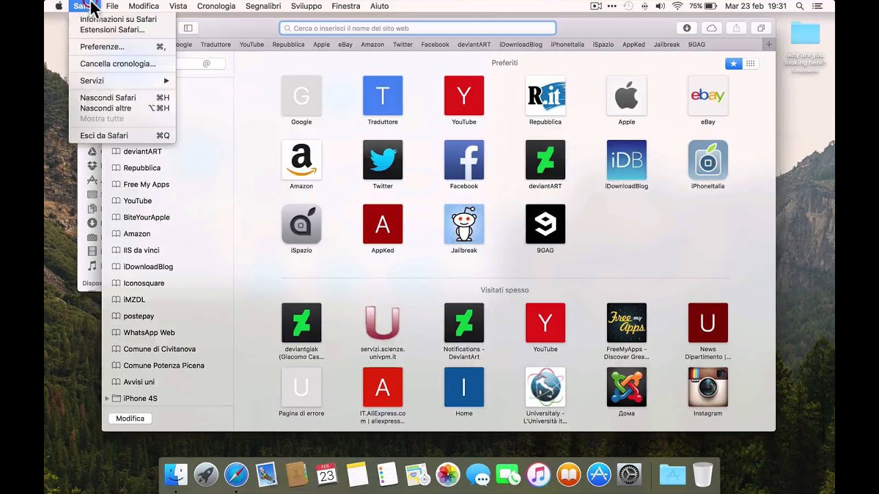This screenshot has height=494, width=879.
Task: Open the 9GAG favorite tile
Action: click(x=545, y=224)
